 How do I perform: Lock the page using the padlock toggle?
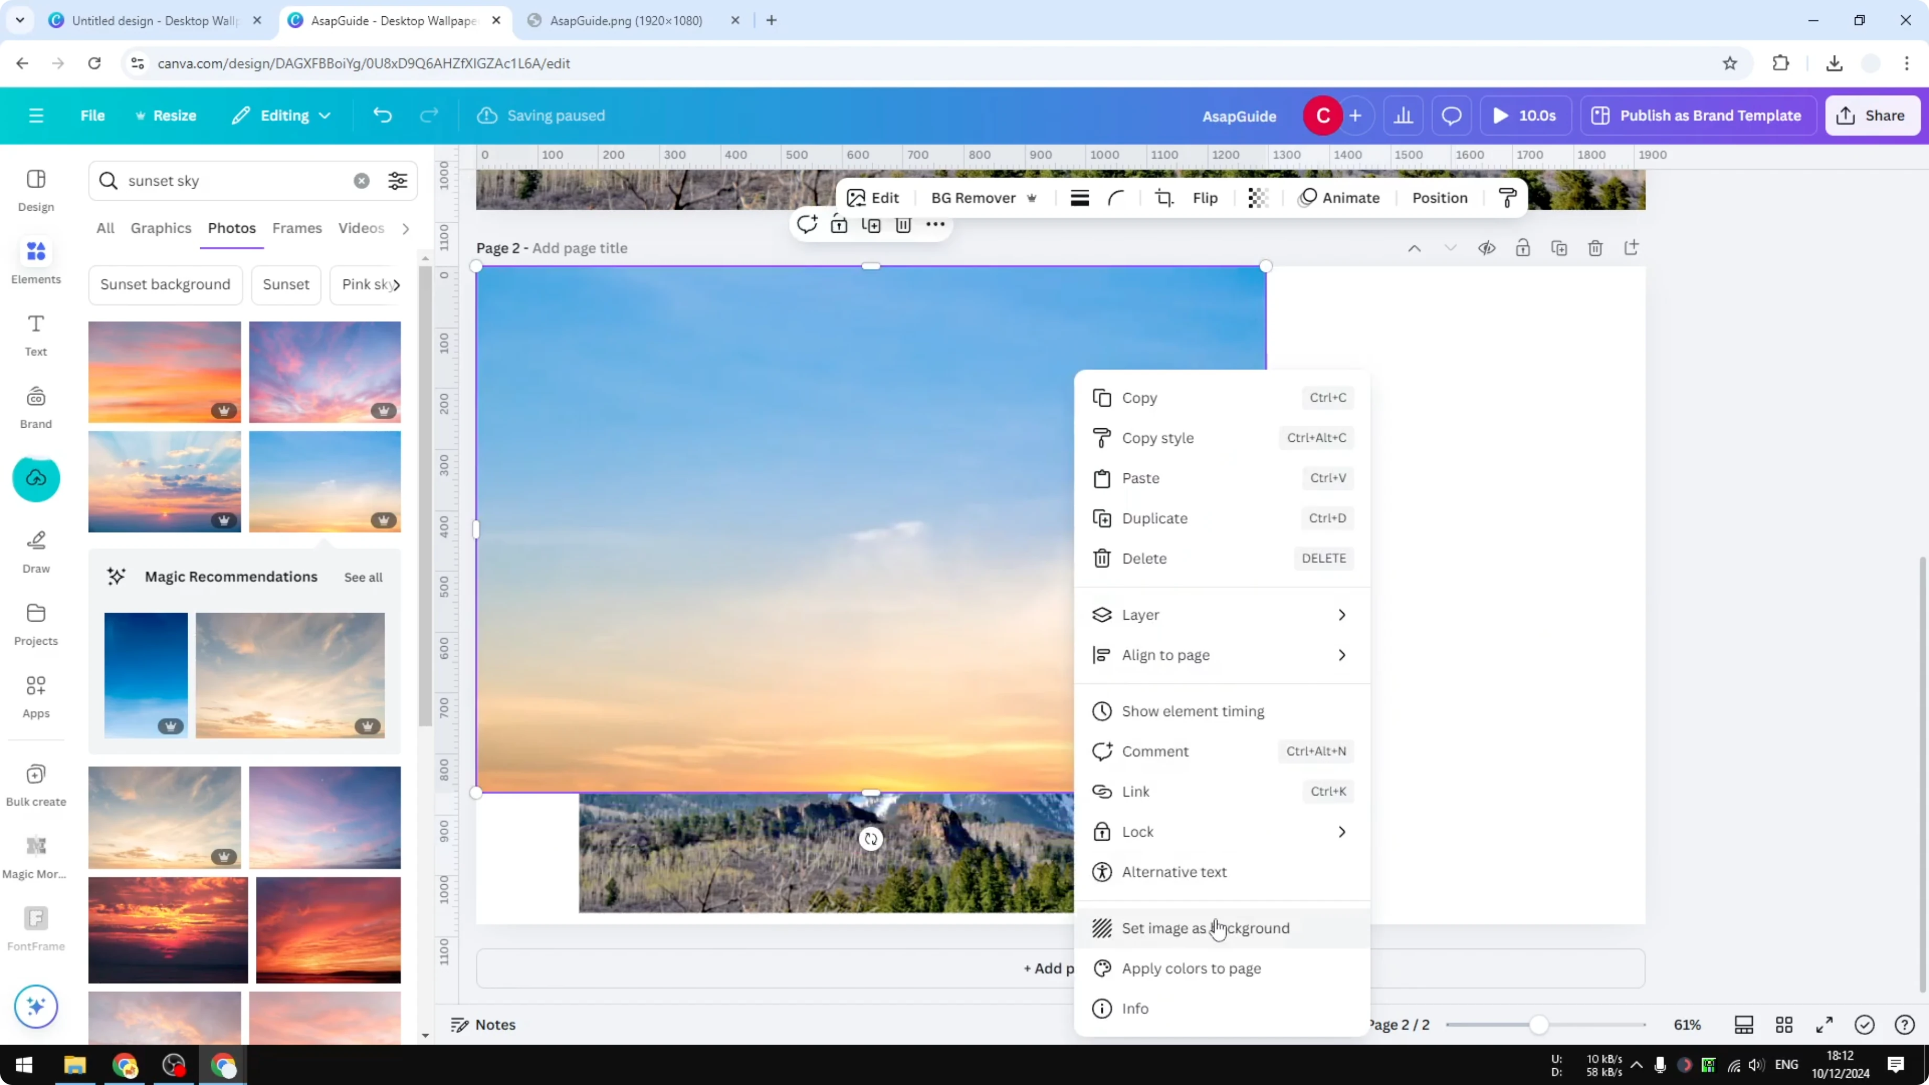tap(1523, 248)
